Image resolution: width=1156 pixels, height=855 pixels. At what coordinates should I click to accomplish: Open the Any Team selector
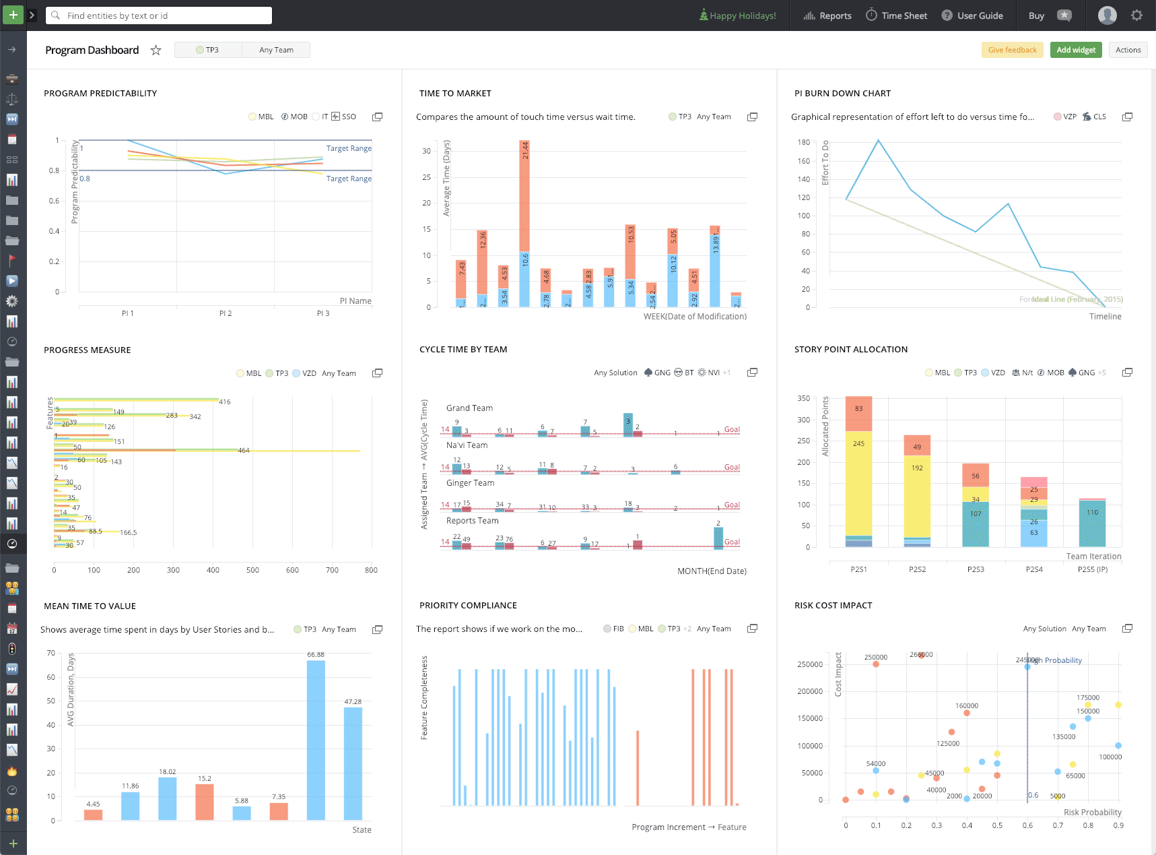coord(276,50)
